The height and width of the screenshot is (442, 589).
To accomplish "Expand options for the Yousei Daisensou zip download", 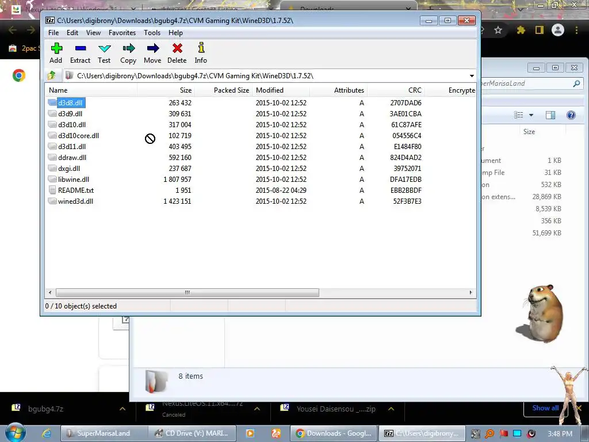I will tap(391, 409).
